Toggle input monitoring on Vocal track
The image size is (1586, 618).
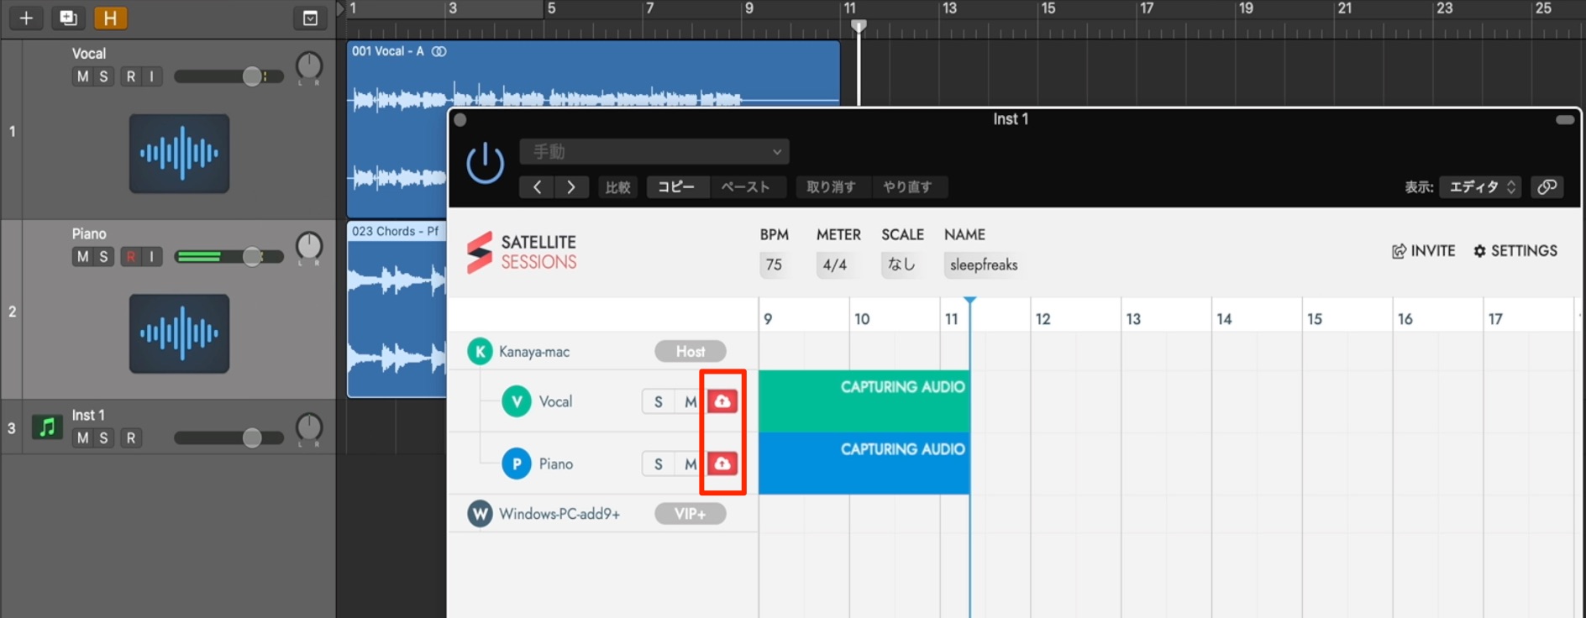pyautogui.click(x=152, y=76)
